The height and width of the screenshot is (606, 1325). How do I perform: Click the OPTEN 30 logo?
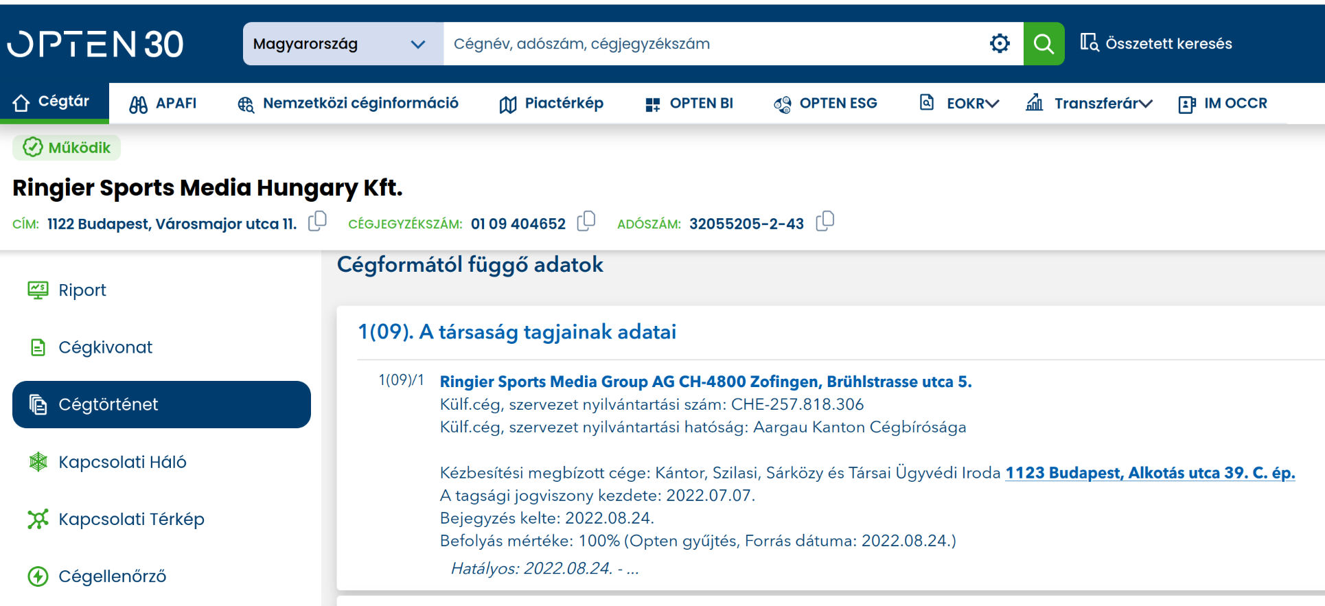click(95, 44)
